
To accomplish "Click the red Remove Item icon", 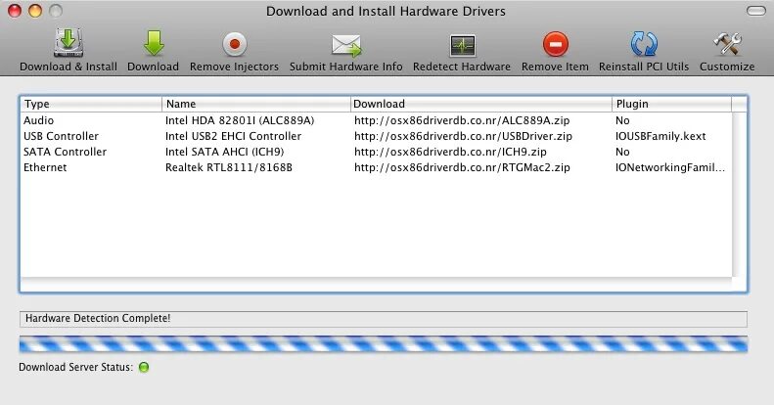I will click(556, 44).
